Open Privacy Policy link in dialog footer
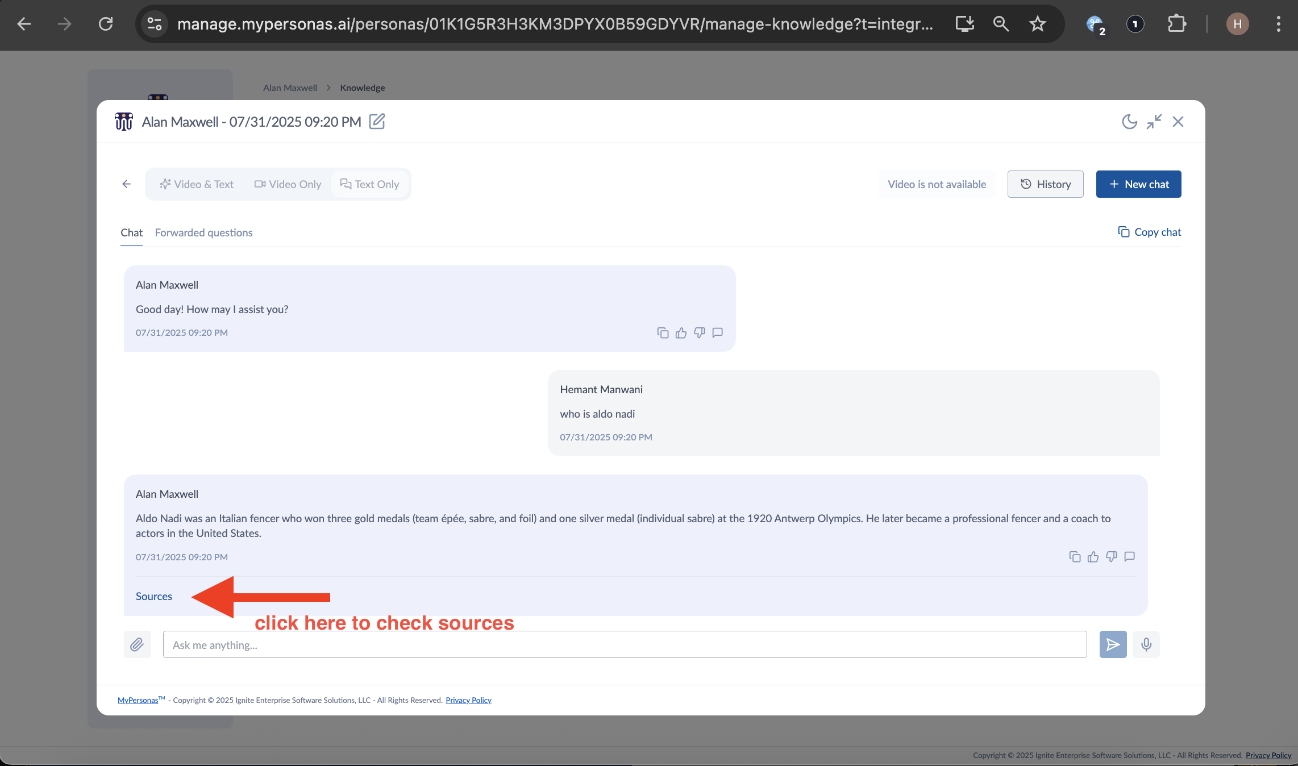Viewport: 1298px width, 766px height. coord(468,700)
